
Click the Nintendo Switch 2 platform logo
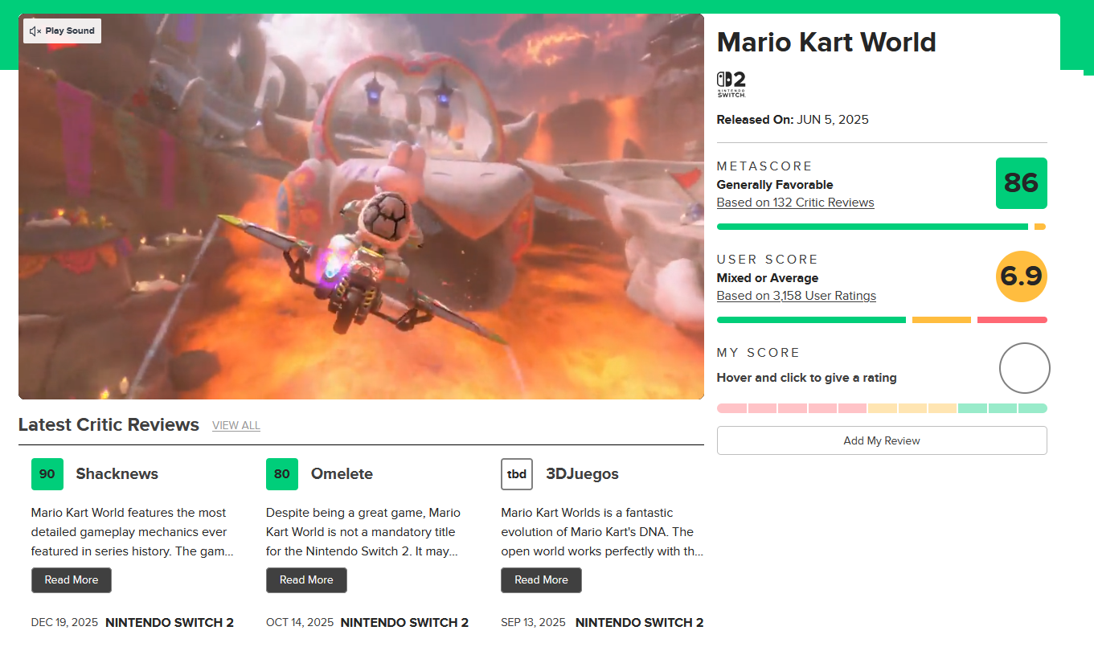[731, 84]
